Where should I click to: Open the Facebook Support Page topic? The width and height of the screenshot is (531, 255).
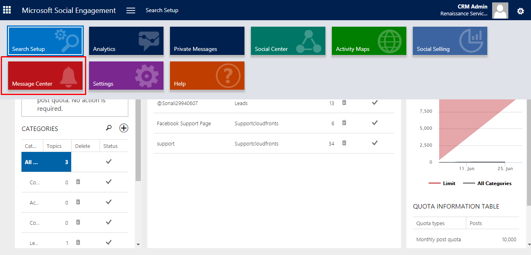click(184, 123)
